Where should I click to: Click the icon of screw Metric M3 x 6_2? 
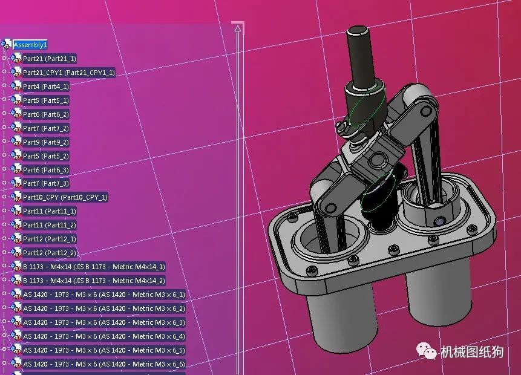point(16,308)
